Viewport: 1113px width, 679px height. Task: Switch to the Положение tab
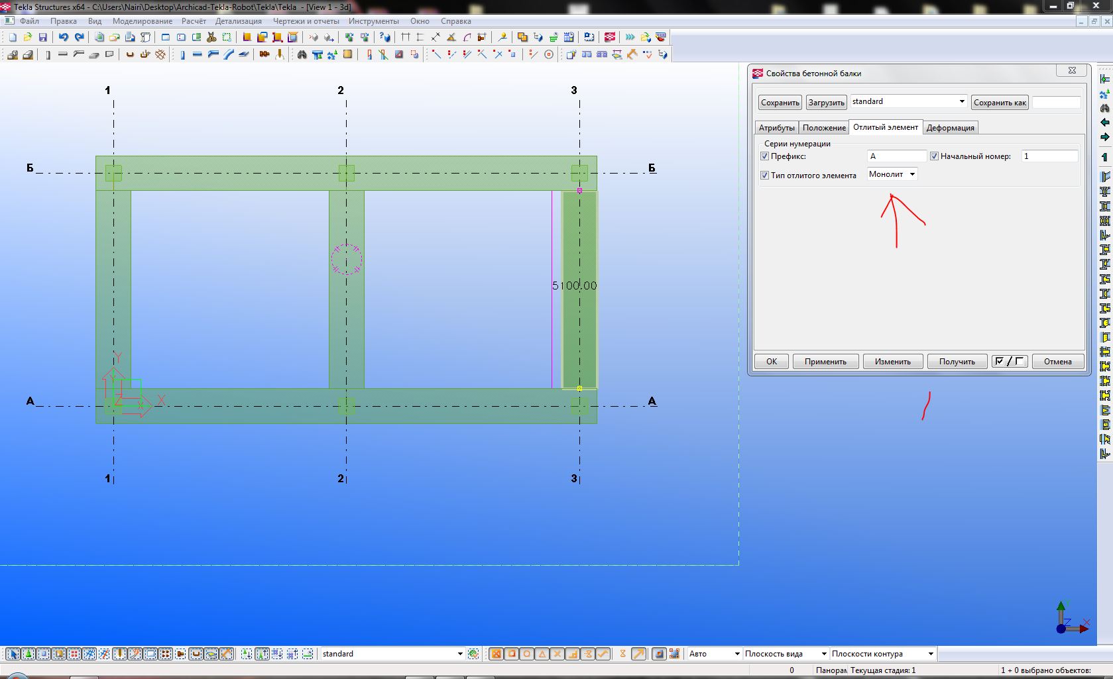pyautogui.click(x=824, y=128)
